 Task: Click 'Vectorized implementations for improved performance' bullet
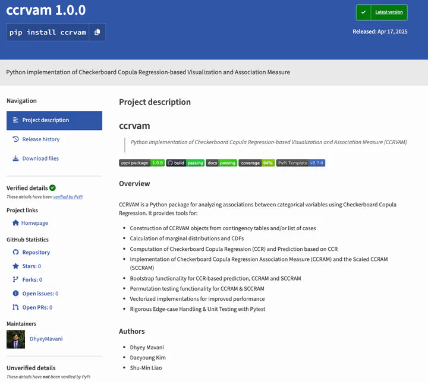(x=197, y=299)
